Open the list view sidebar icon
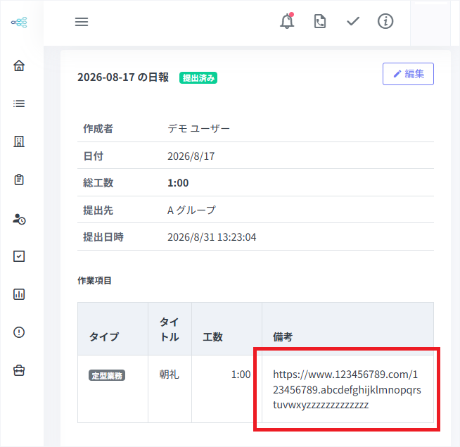Image resolution: width=460 pixels, height=447 pixels. click(19, 103)
